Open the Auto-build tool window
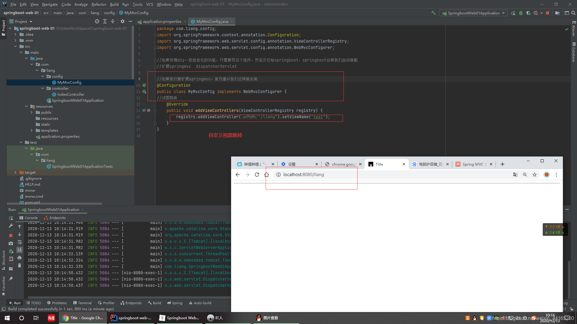This screenshot has width=577, height=324. (200, 303)
